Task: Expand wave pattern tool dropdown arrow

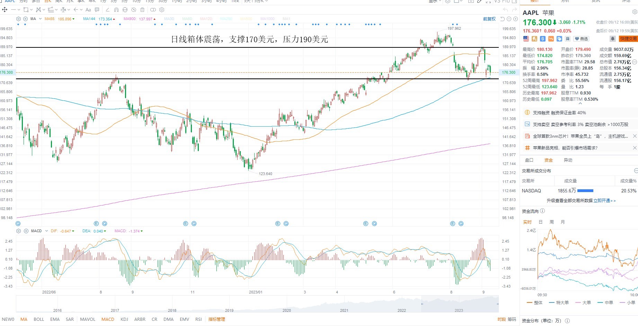Action: coord(44,10)
